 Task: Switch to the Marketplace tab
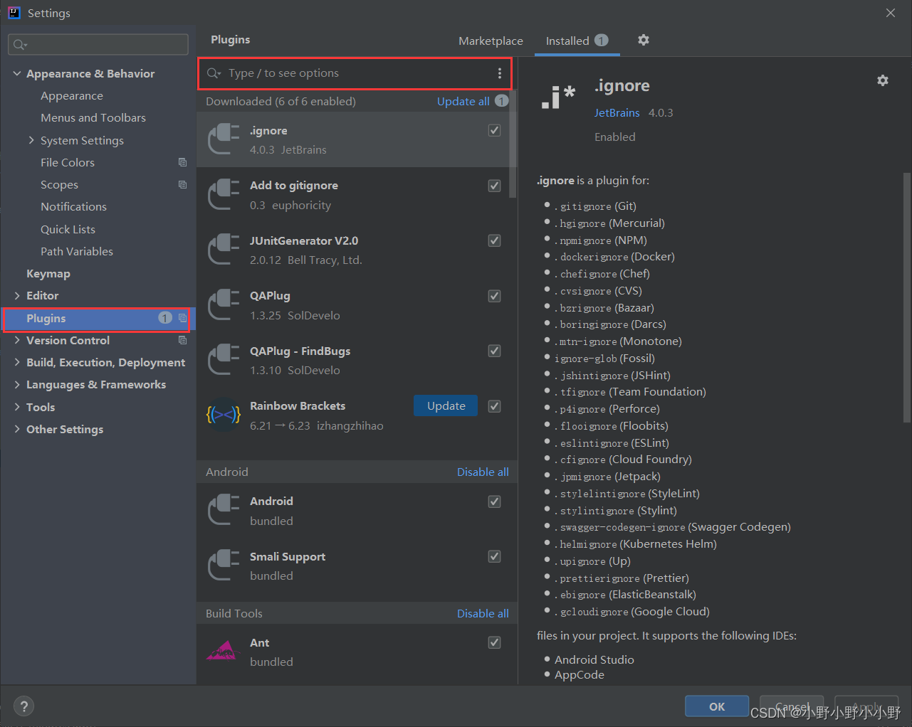click(x=491, y=41)
